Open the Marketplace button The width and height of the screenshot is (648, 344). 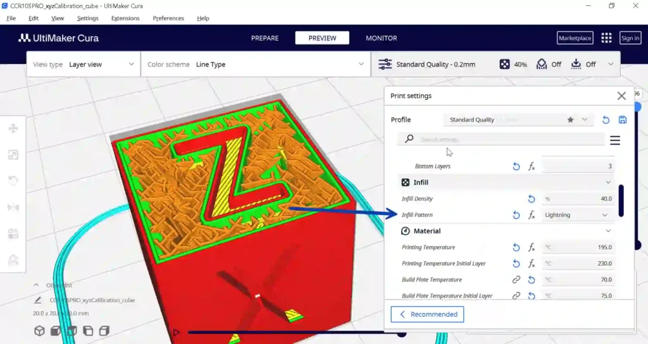point(575,38)
